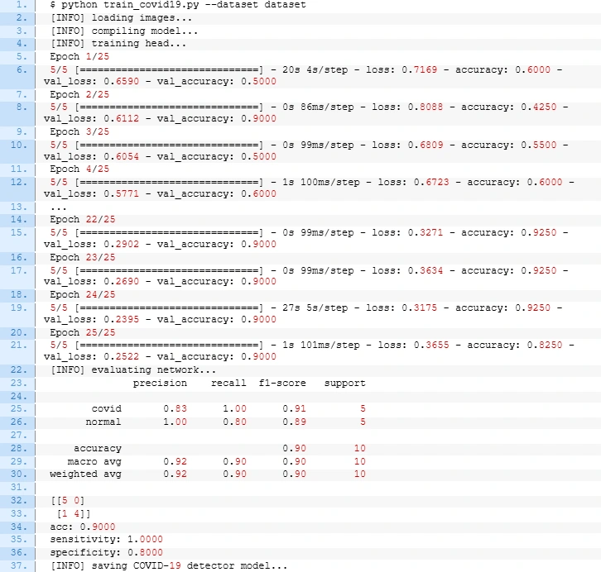601x572 pixels.
Task: Click the 'Epoch 3/25' text
Action: click(x=79, y=132)
